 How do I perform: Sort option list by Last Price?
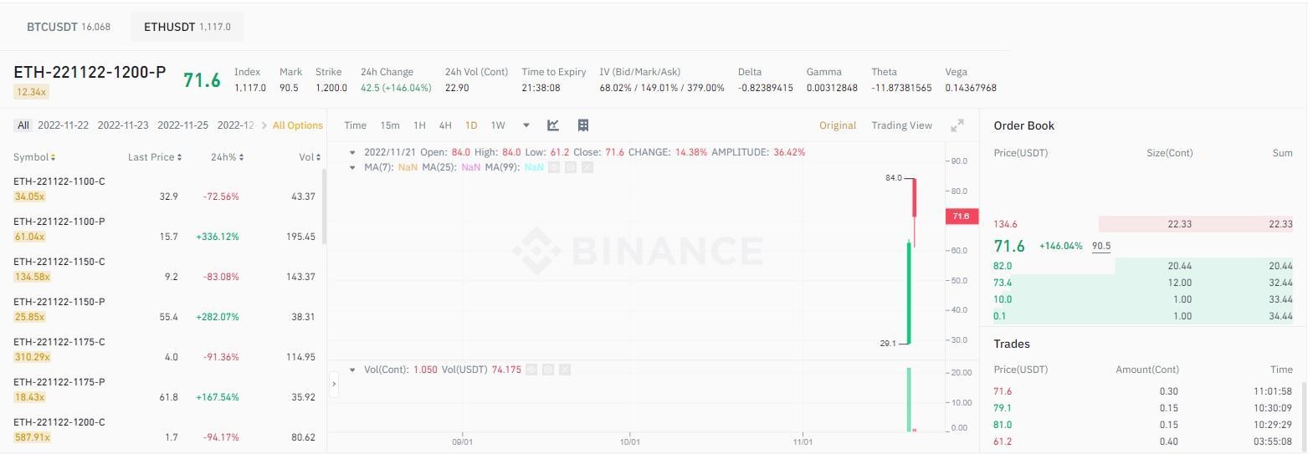(x=155, y=157)
